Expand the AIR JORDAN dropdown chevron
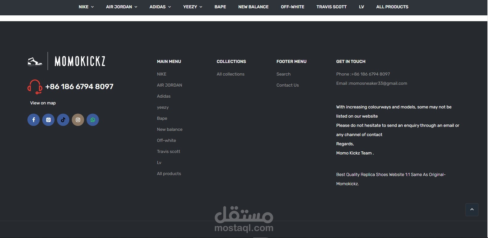 [136, 7]
